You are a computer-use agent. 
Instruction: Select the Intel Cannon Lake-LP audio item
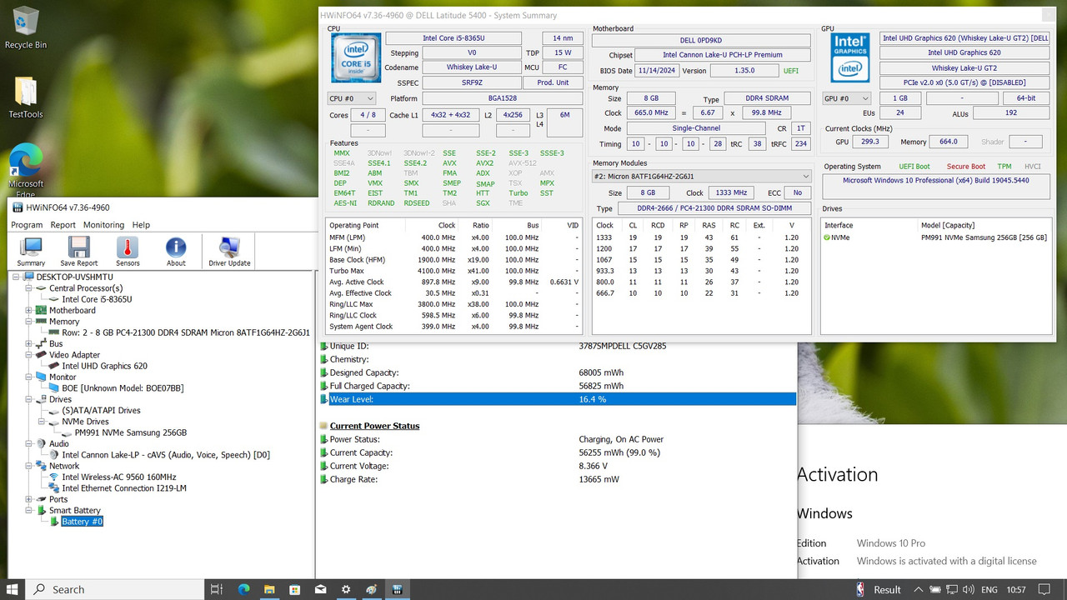166,455
